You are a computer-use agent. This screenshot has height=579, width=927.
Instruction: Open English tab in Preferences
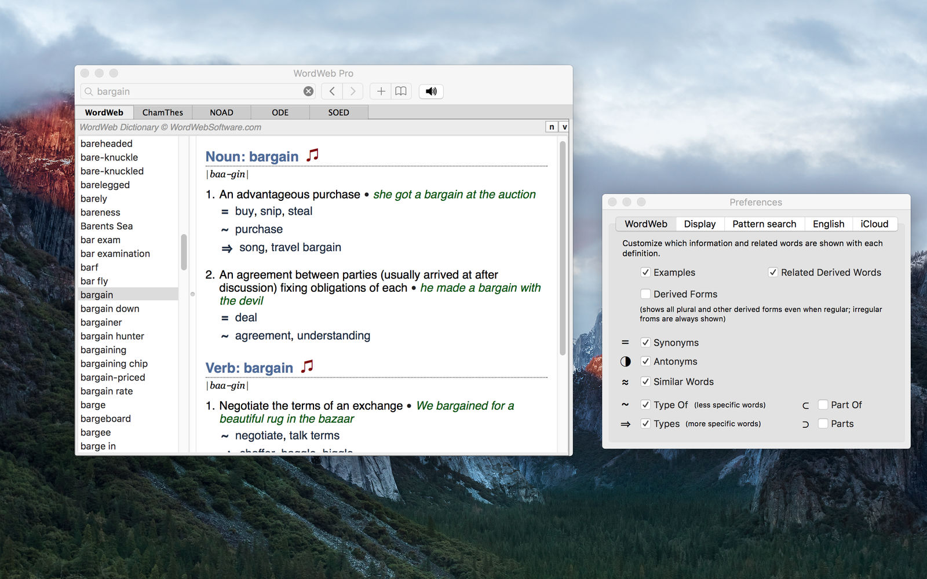pyautogui.click(x=829, y=224)
